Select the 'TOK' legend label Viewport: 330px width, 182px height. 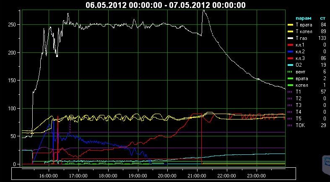click(300, 125)
